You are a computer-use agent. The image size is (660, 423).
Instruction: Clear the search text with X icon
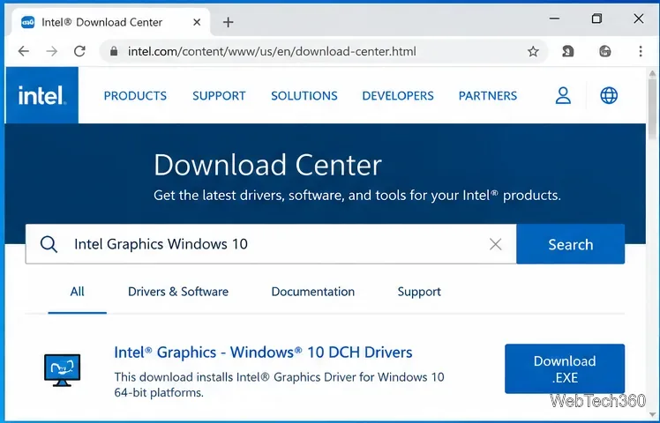(495, 244)
